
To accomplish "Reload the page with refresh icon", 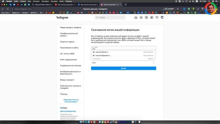I will tap(8, 9).
